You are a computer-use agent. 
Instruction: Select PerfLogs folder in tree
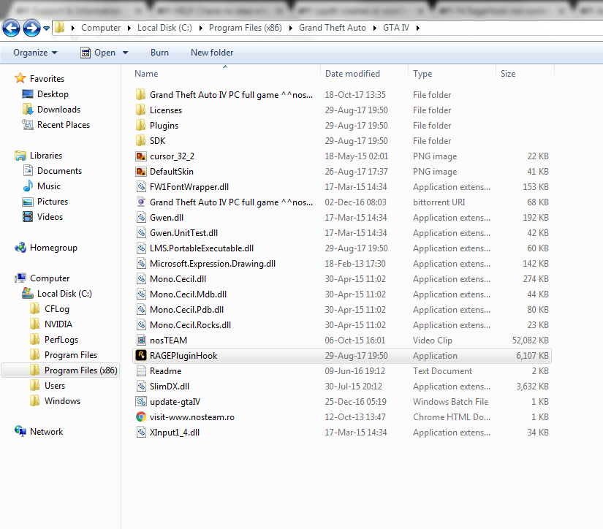tap(61, 340)
